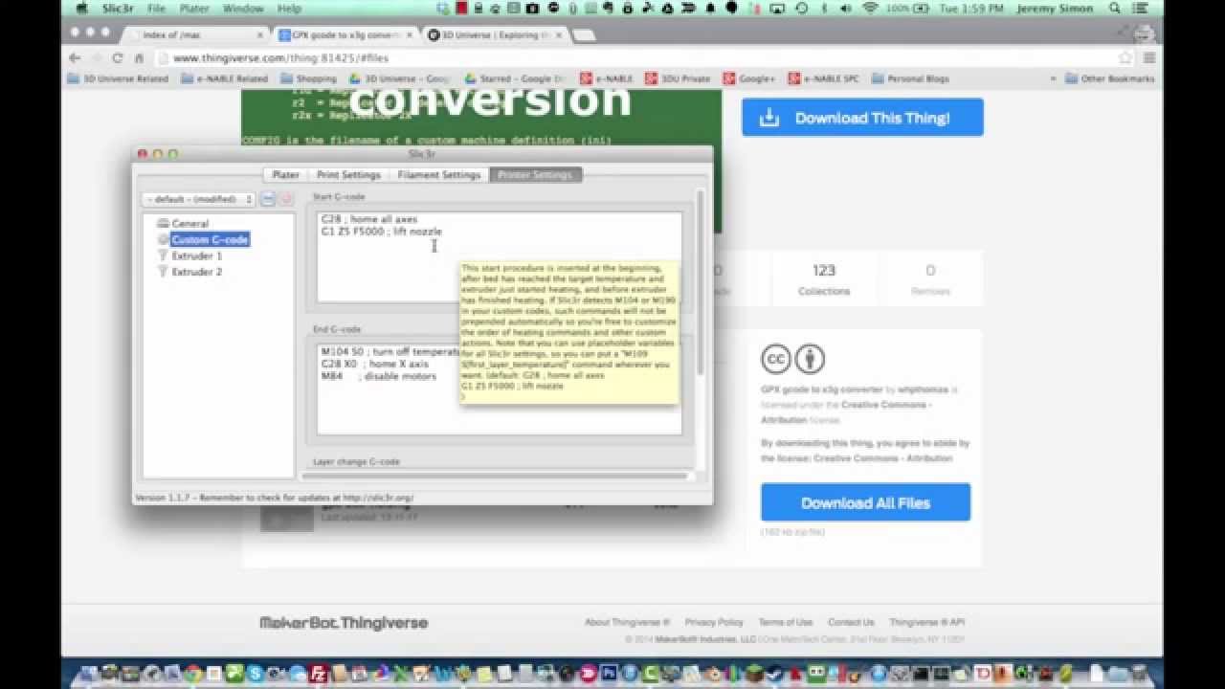Click the Slic3r vertical scrollbar
Image resolution: width=1225 pixels, height=689 pixels.
pos(700,283)
